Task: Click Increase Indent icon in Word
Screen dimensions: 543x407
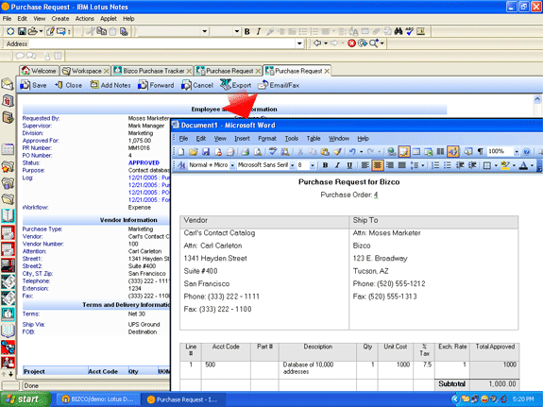Action: pos(472,165)
